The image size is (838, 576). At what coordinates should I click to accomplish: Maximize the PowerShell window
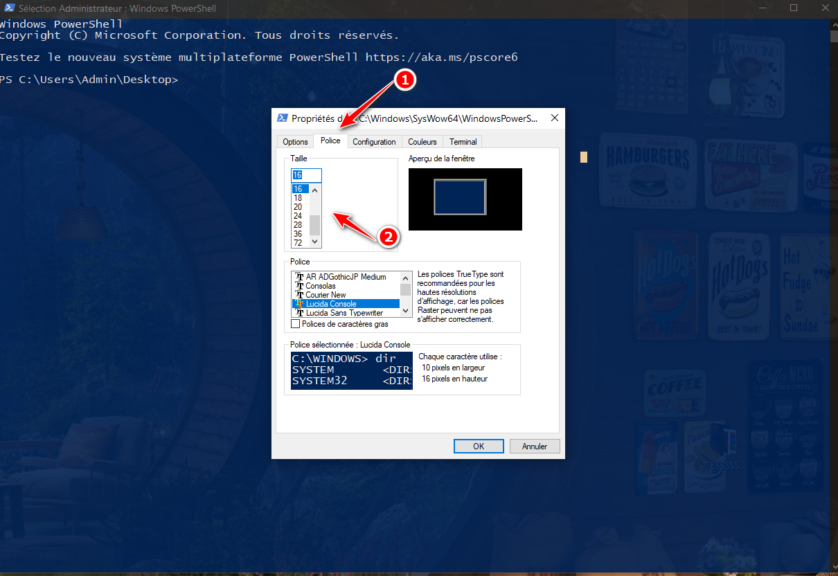point(794,8)
